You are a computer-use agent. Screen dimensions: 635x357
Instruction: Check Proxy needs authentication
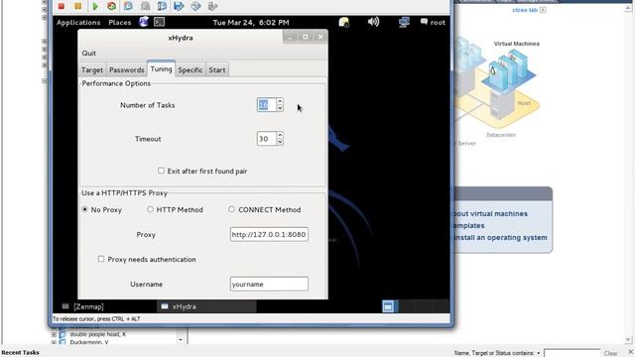point(101,259)
